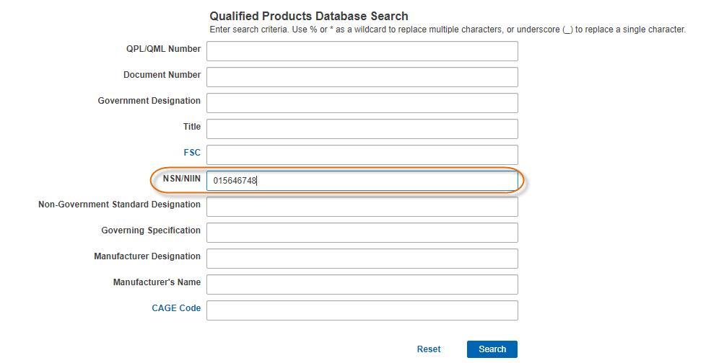Click the NSN/NIIN label text

point(181,179)
